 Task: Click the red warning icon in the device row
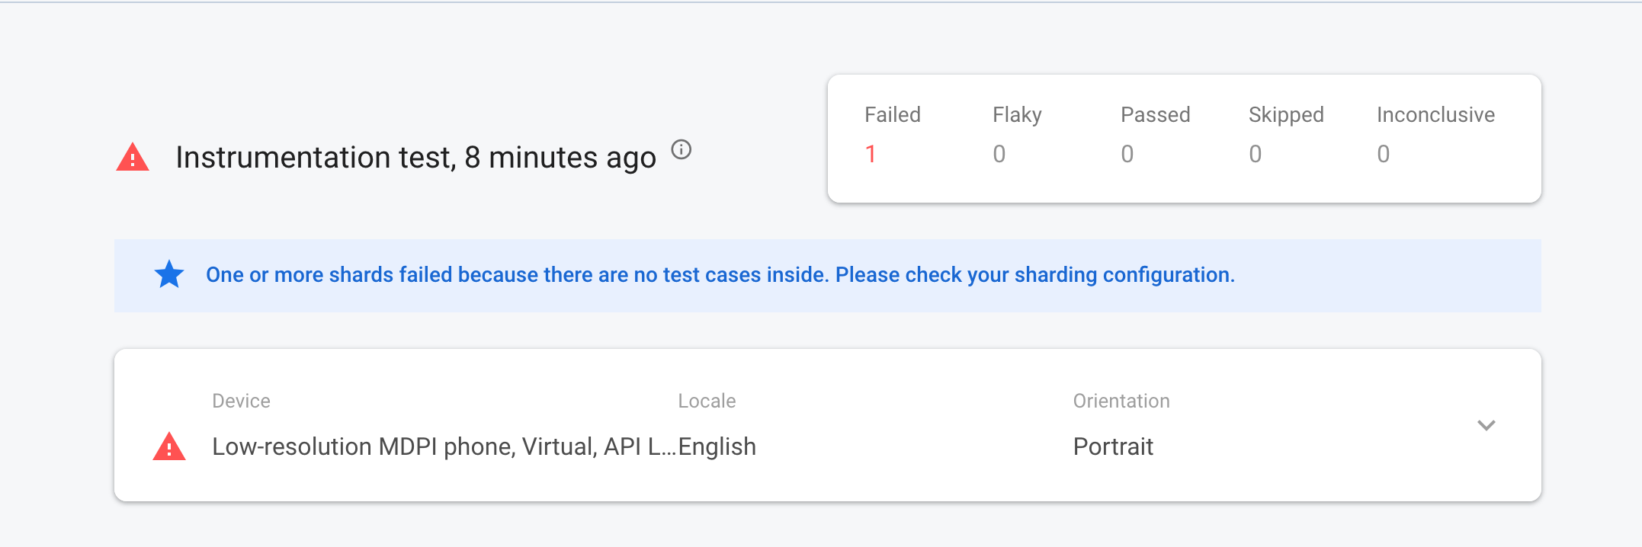(169, 446)
